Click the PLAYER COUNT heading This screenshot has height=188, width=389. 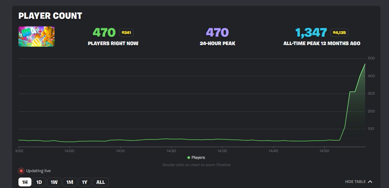(x=50, y=16)
